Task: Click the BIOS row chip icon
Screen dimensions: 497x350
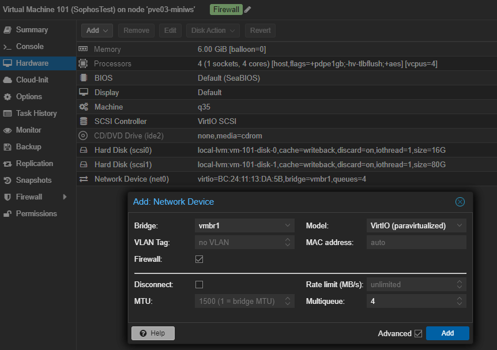Action: 84,78
